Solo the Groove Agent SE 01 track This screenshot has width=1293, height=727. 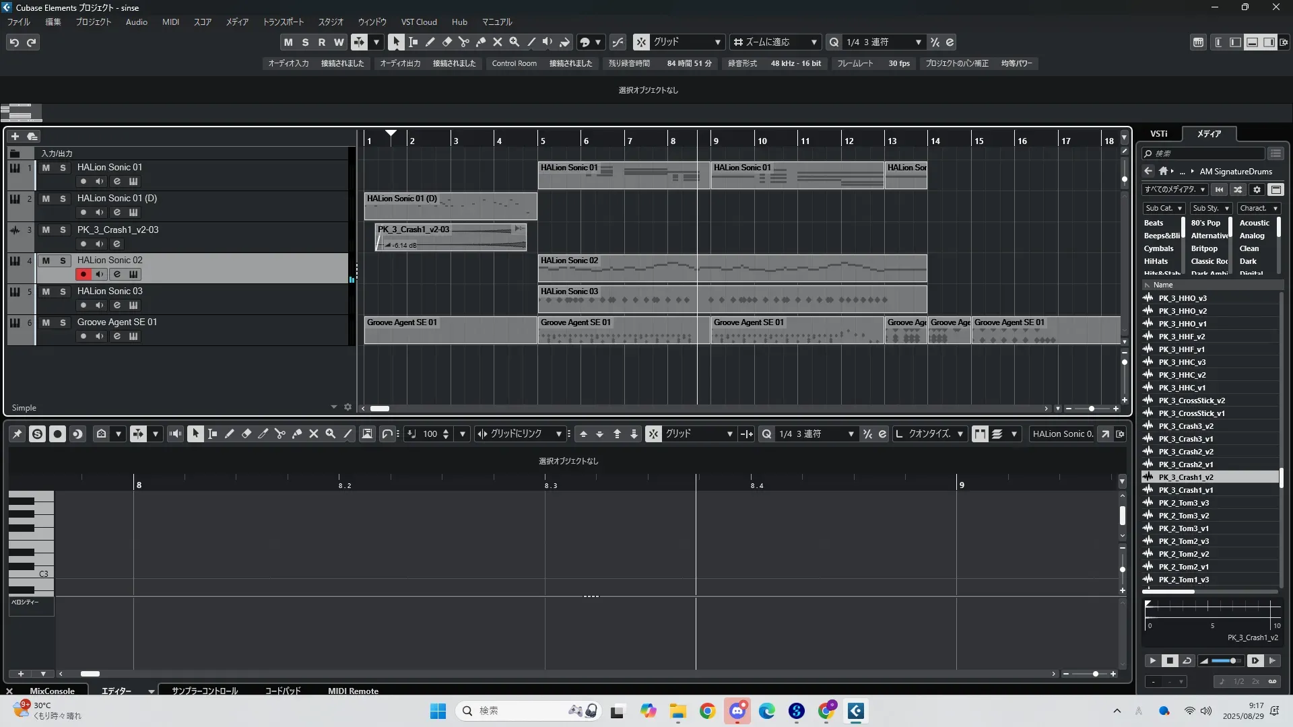(63, 322)
